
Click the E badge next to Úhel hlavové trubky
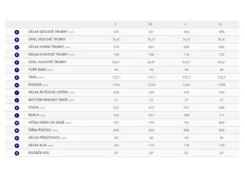click(x=17, y=62)
